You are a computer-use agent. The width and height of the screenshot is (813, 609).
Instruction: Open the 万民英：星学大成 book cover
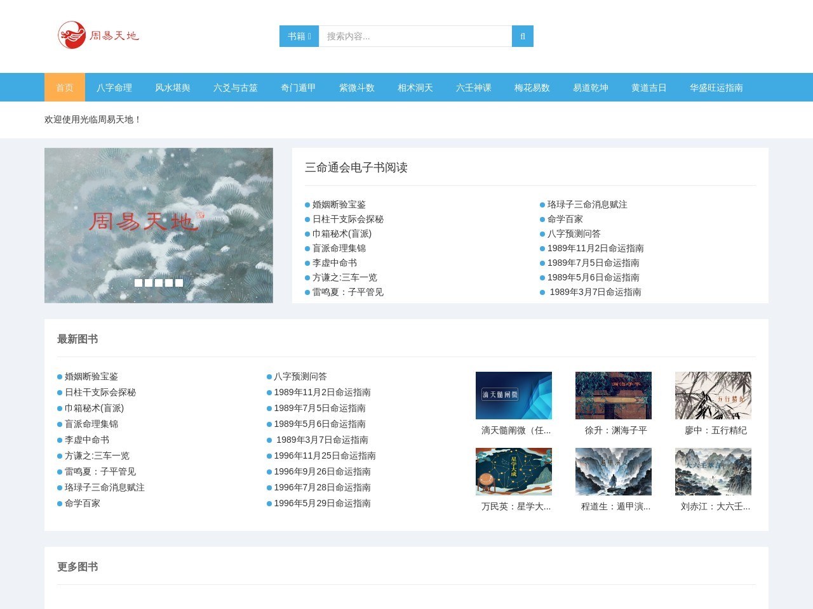513,471
